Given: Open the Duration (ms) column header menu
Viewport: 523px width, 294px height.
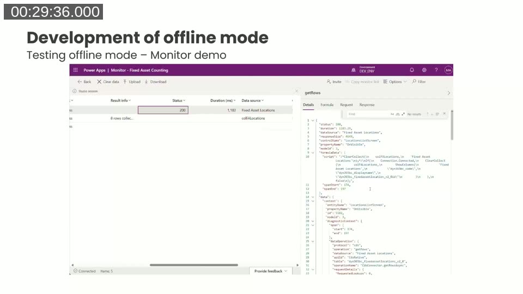Looking at the screenshot, I should 223,100.
